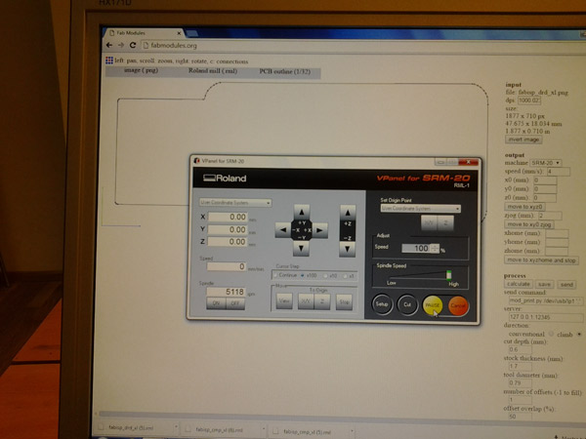Click the -X jog arrow in VPanel

tap(283, 230)
